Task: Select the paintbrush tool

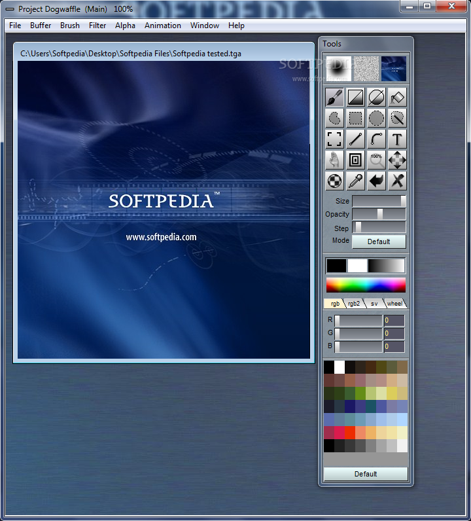Action: pos(334,97)
